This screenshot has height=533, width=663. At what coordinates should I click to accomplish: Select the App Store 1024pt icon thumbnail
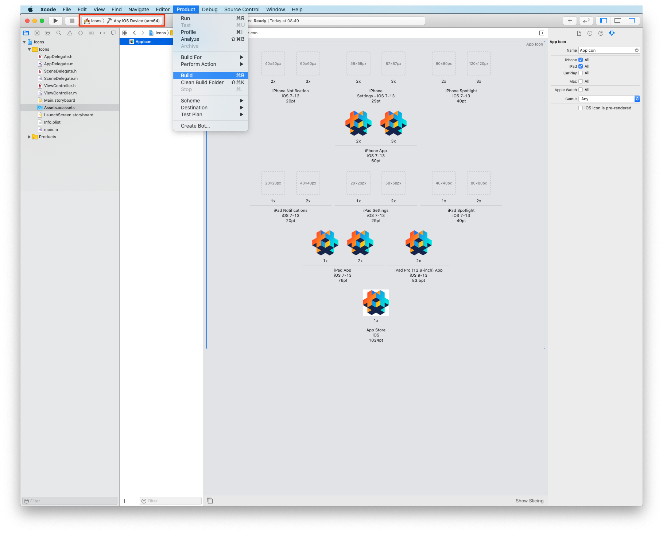pos(376,303)
